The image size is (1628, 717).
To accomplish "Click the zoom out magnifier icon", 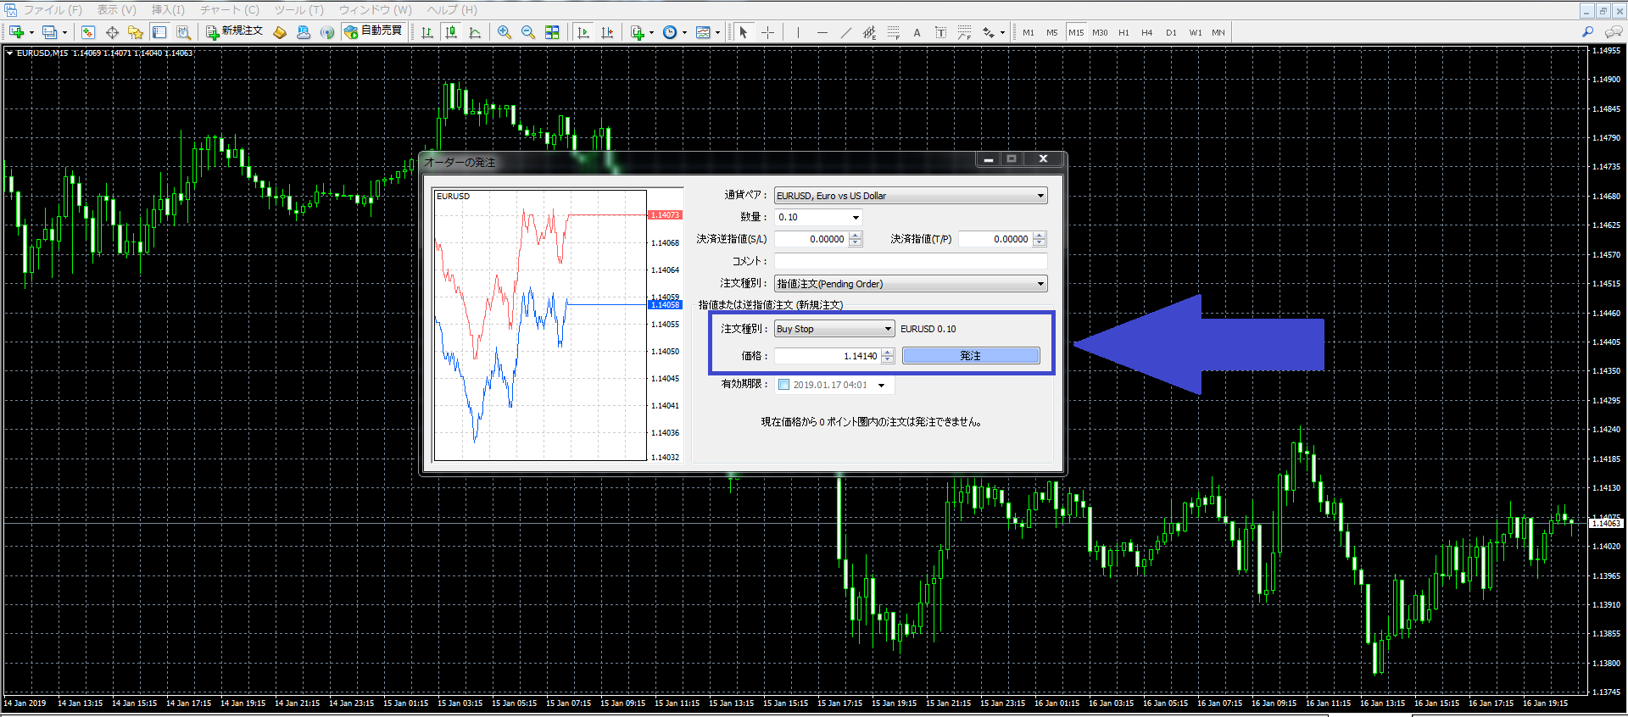I will point(527,32).
